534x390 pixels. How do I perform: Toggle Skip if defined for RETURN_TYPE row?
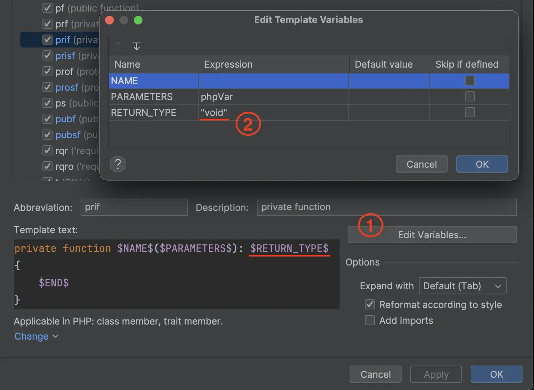tap(470, 112)
